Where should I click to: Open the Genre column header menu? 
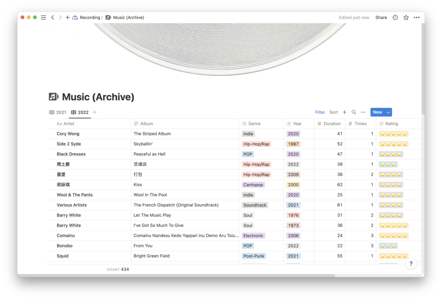(x=261, y=124)
